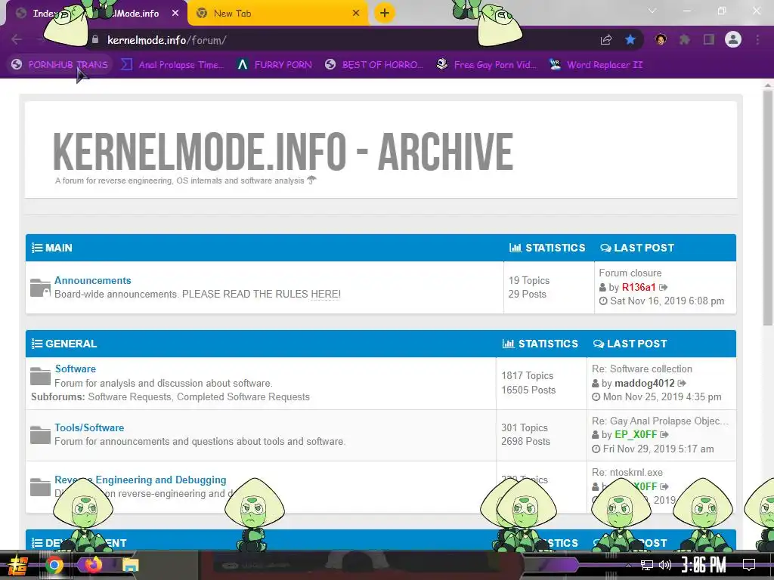Image resolution: width=774 pixels, height=580 pixels.
Task: Click the folder icon beside Software forum
Action: [40, 376]
